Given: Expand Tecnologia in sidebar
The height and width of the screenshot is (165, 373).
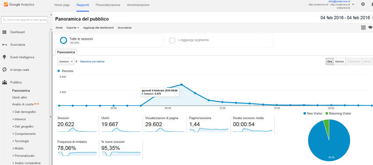Looking at the screenshot, I should pyautogui.click(x=21, y=141).
